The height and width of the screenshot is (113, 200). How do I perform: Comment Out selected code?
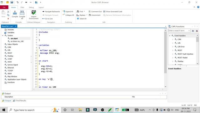pyautogui.click(x=95, y=12)
